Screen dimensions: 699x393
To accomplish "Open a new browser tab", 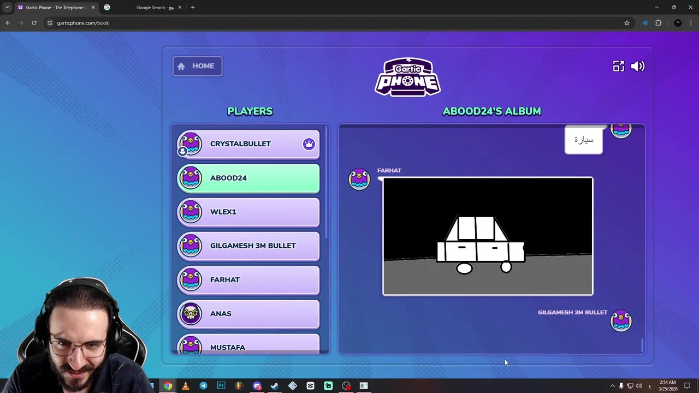I will click(x=193, y=8).
